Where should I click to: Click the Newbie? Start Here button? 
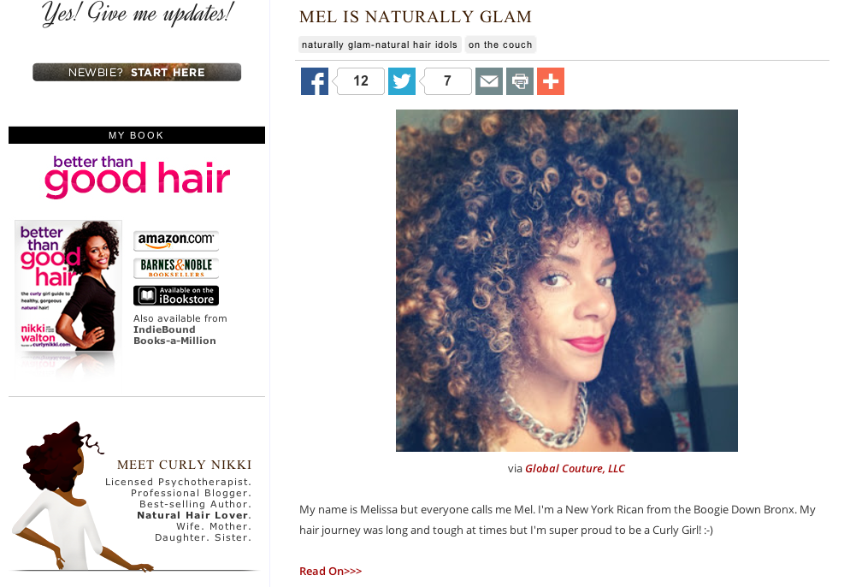tap(137, 72)
